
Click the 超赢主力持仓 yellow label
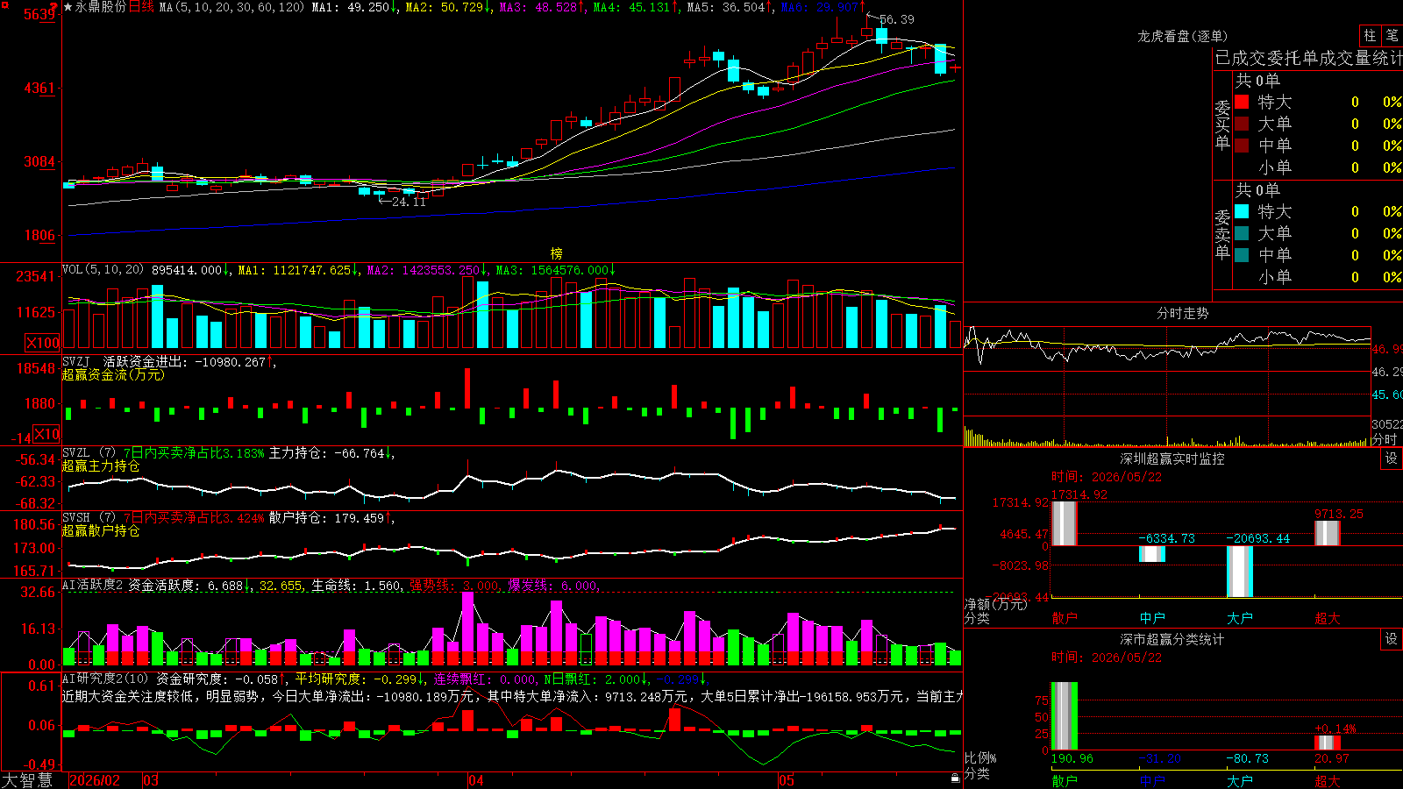click(x=101, y=466)
